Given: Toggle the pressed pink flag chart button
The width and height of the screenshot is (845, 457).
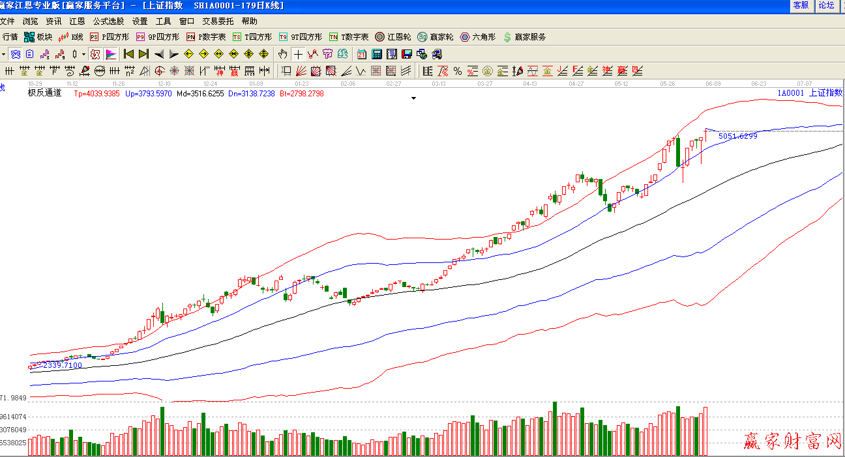Looking at the screenshot, I should [x=111, y=54].
